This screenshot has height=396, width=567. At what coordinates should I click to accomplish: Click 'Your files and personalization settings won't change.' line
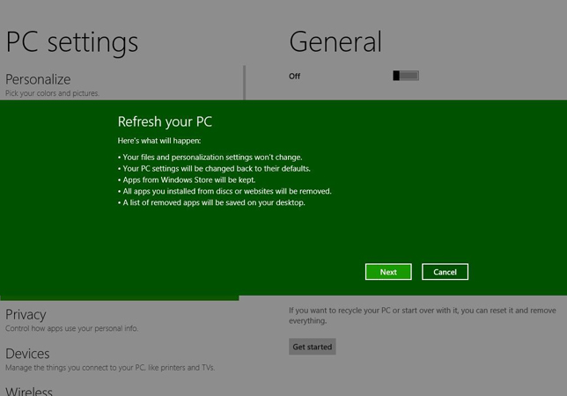[x=210, y=158]
